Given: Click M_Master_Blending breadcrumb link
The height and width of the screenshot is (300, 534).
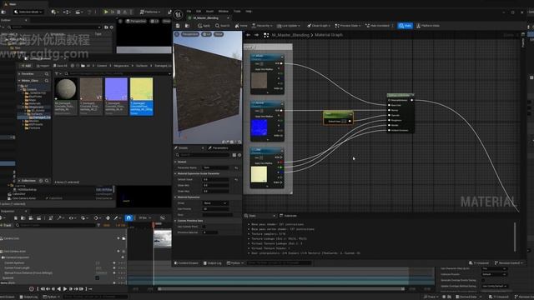Looking at the screenshot, I should [290, 35].
